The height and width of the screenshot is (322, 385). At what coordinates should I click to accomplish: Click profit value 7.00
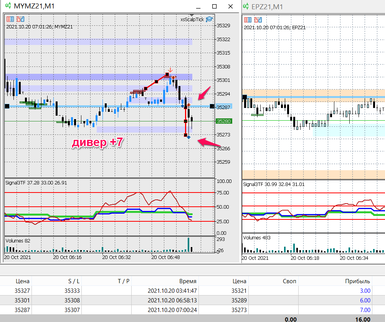click(365, 310)
